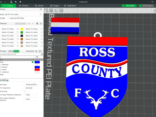Click the Print plate button
The width and height of the screenshot is (156, 117).
point(148,6)
